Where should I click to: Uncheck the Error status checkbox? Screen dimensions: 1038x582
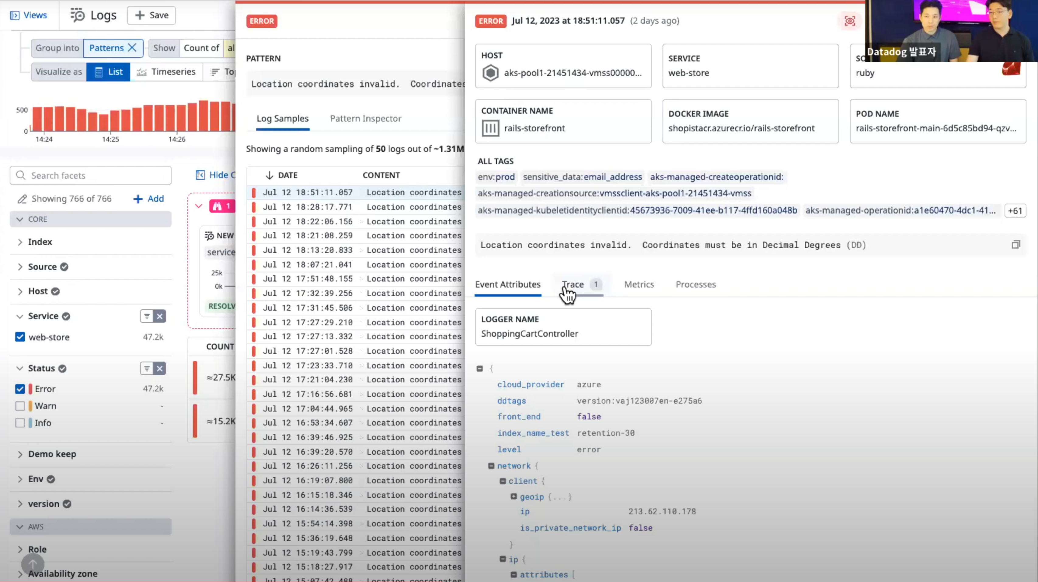pyautogui.click(x=20, y=389)
